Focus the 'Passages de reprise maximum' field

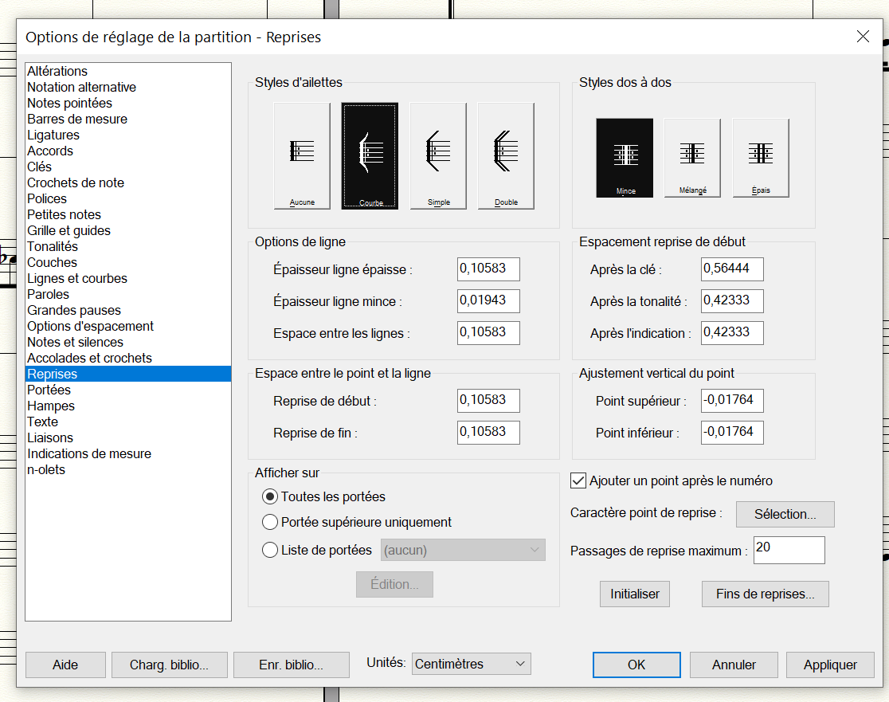789,550
